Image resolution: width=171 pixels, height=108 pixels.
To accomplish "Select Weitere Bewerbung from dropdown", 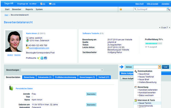I will click(x=147, y=82).
